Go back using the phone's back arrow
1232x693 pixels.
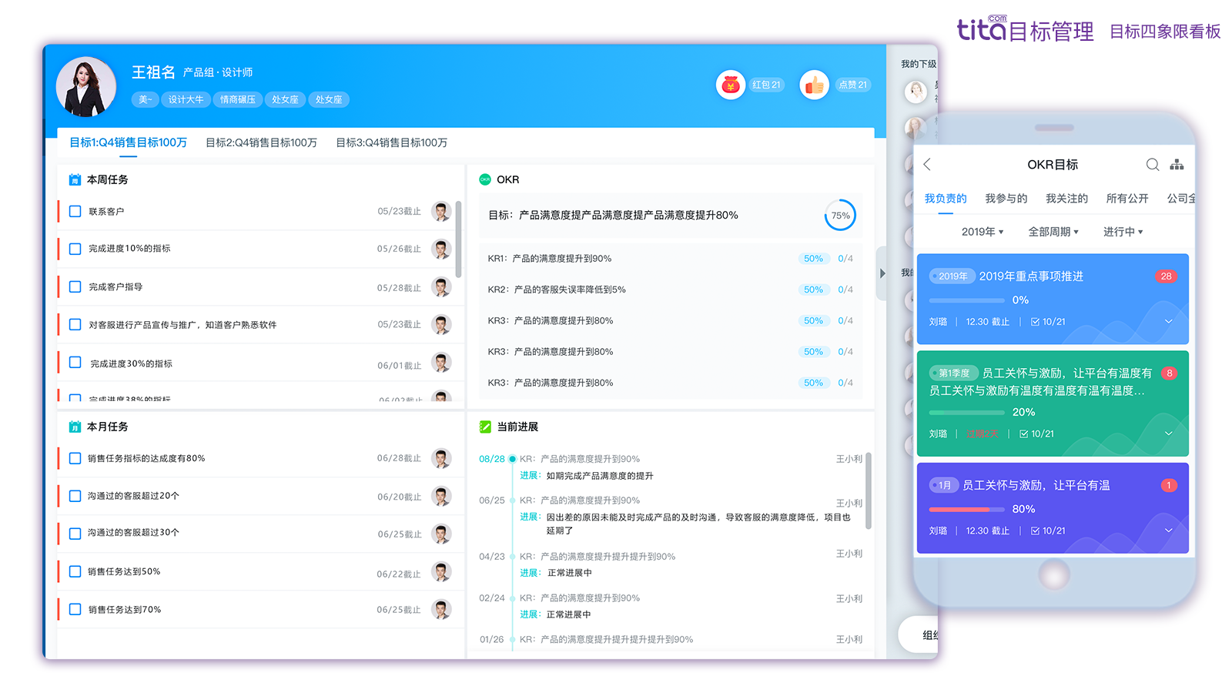(927, 164)
